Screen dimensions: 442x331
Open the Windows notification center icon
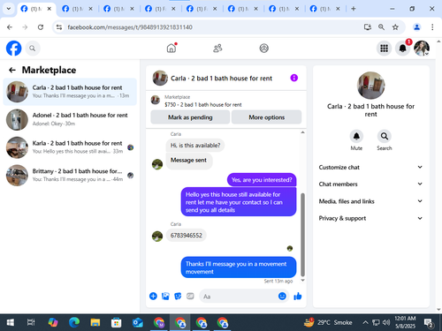point(428,323)
